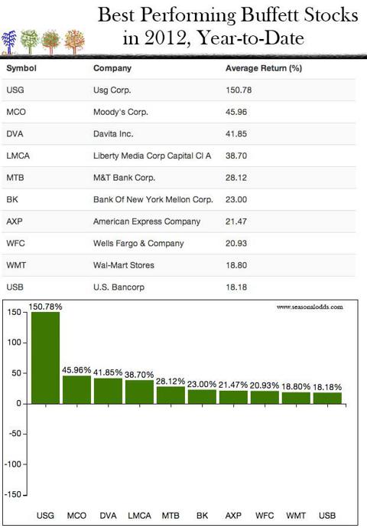Click the 18.80 return value for WMT

(236, 265)
